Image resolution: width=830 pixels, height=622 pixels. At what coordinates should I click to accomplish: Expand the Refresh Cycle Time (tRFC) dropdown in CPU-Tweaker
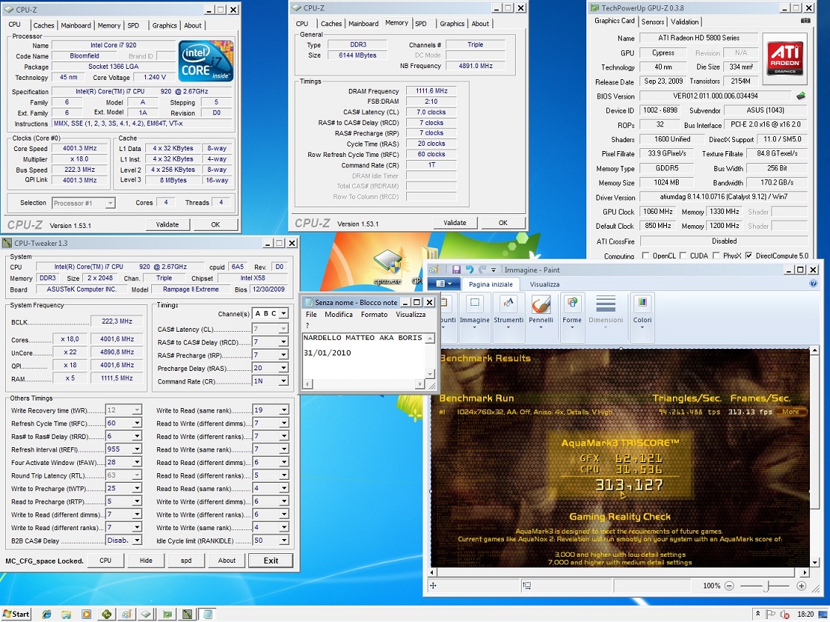tap(137, 423)
